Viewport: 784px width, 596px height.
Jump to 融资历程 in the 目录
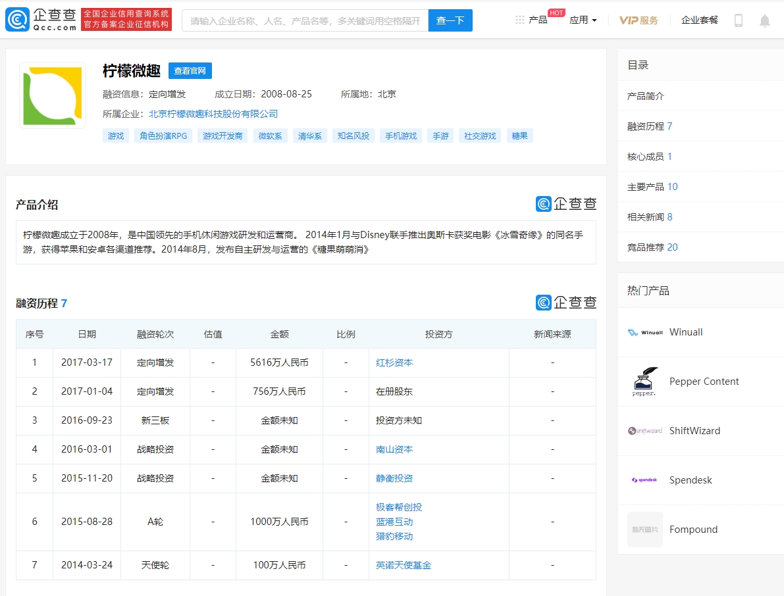tap(650, 126)
